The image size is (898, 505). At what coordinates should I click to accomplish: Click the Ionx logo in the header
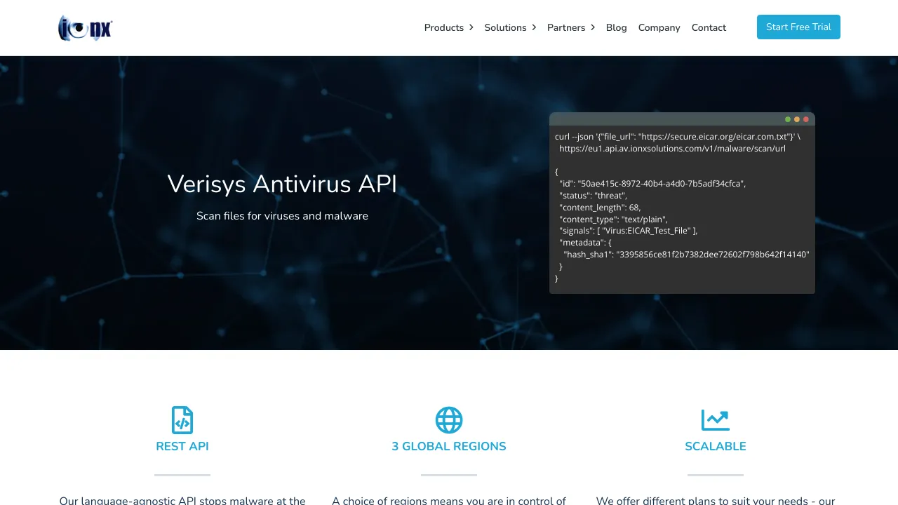86,28
